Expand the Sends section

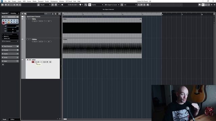click(x=10, y=57)
